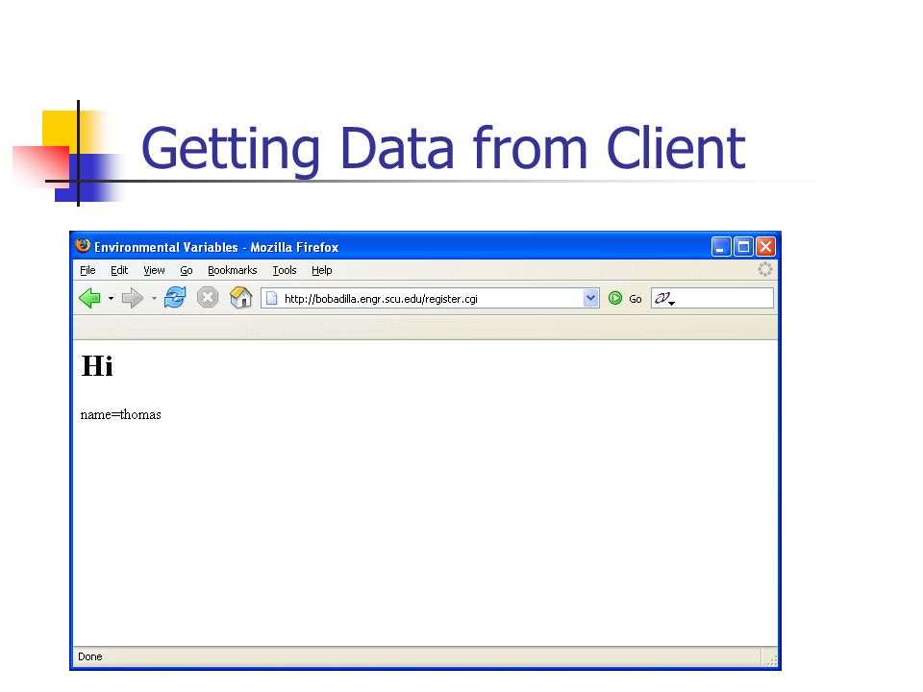The width and height of the screenshot is (923, 692).
Task: Click the activity throbber icon
Action: point(764,269)
